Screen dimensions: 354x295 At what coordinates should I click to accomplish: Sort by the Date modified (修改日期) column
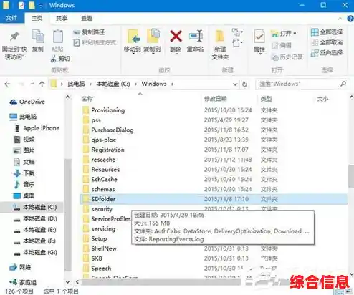pyautogui.click(x=215, y=99)
